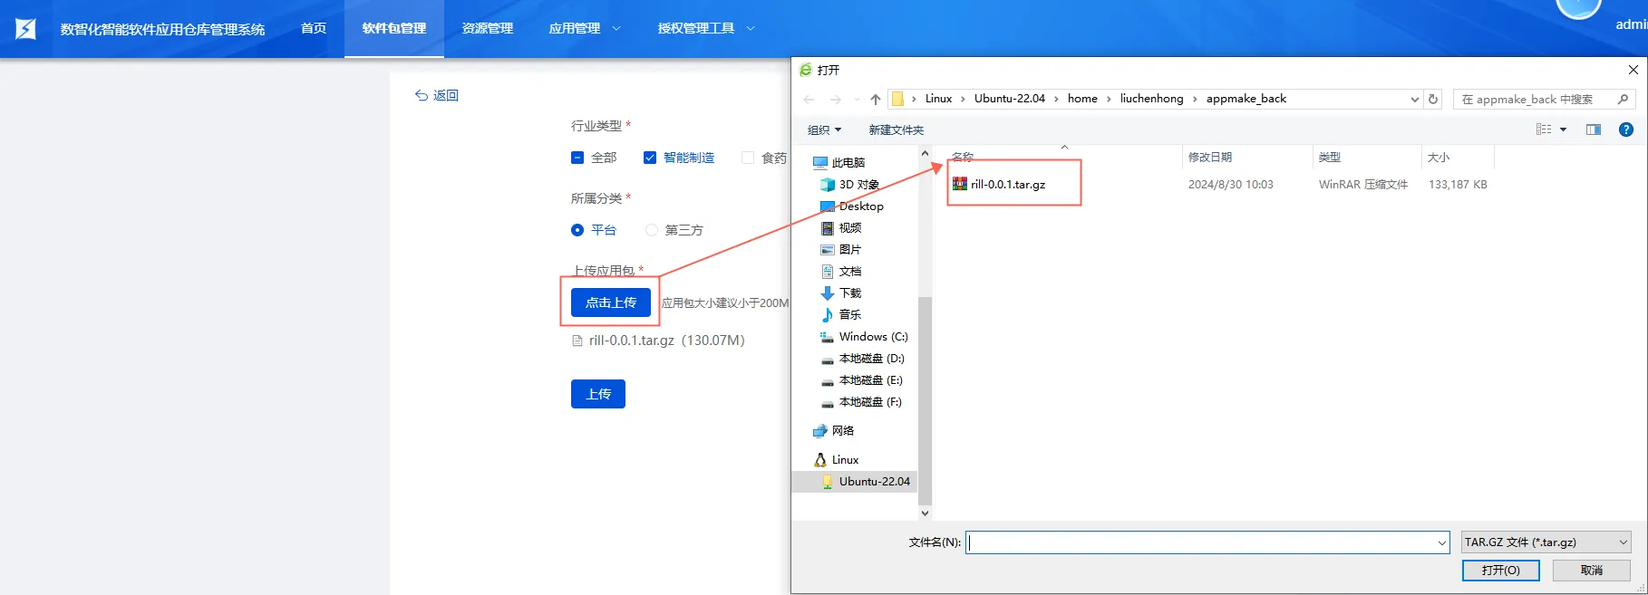Go to 首页 tab

(x=314, y=28)
